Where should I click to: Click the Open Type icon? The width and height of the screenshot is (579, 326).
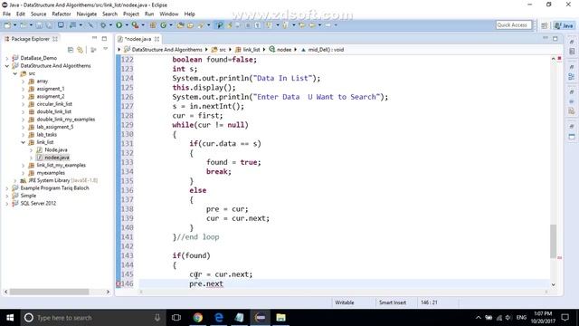point(181,25)
